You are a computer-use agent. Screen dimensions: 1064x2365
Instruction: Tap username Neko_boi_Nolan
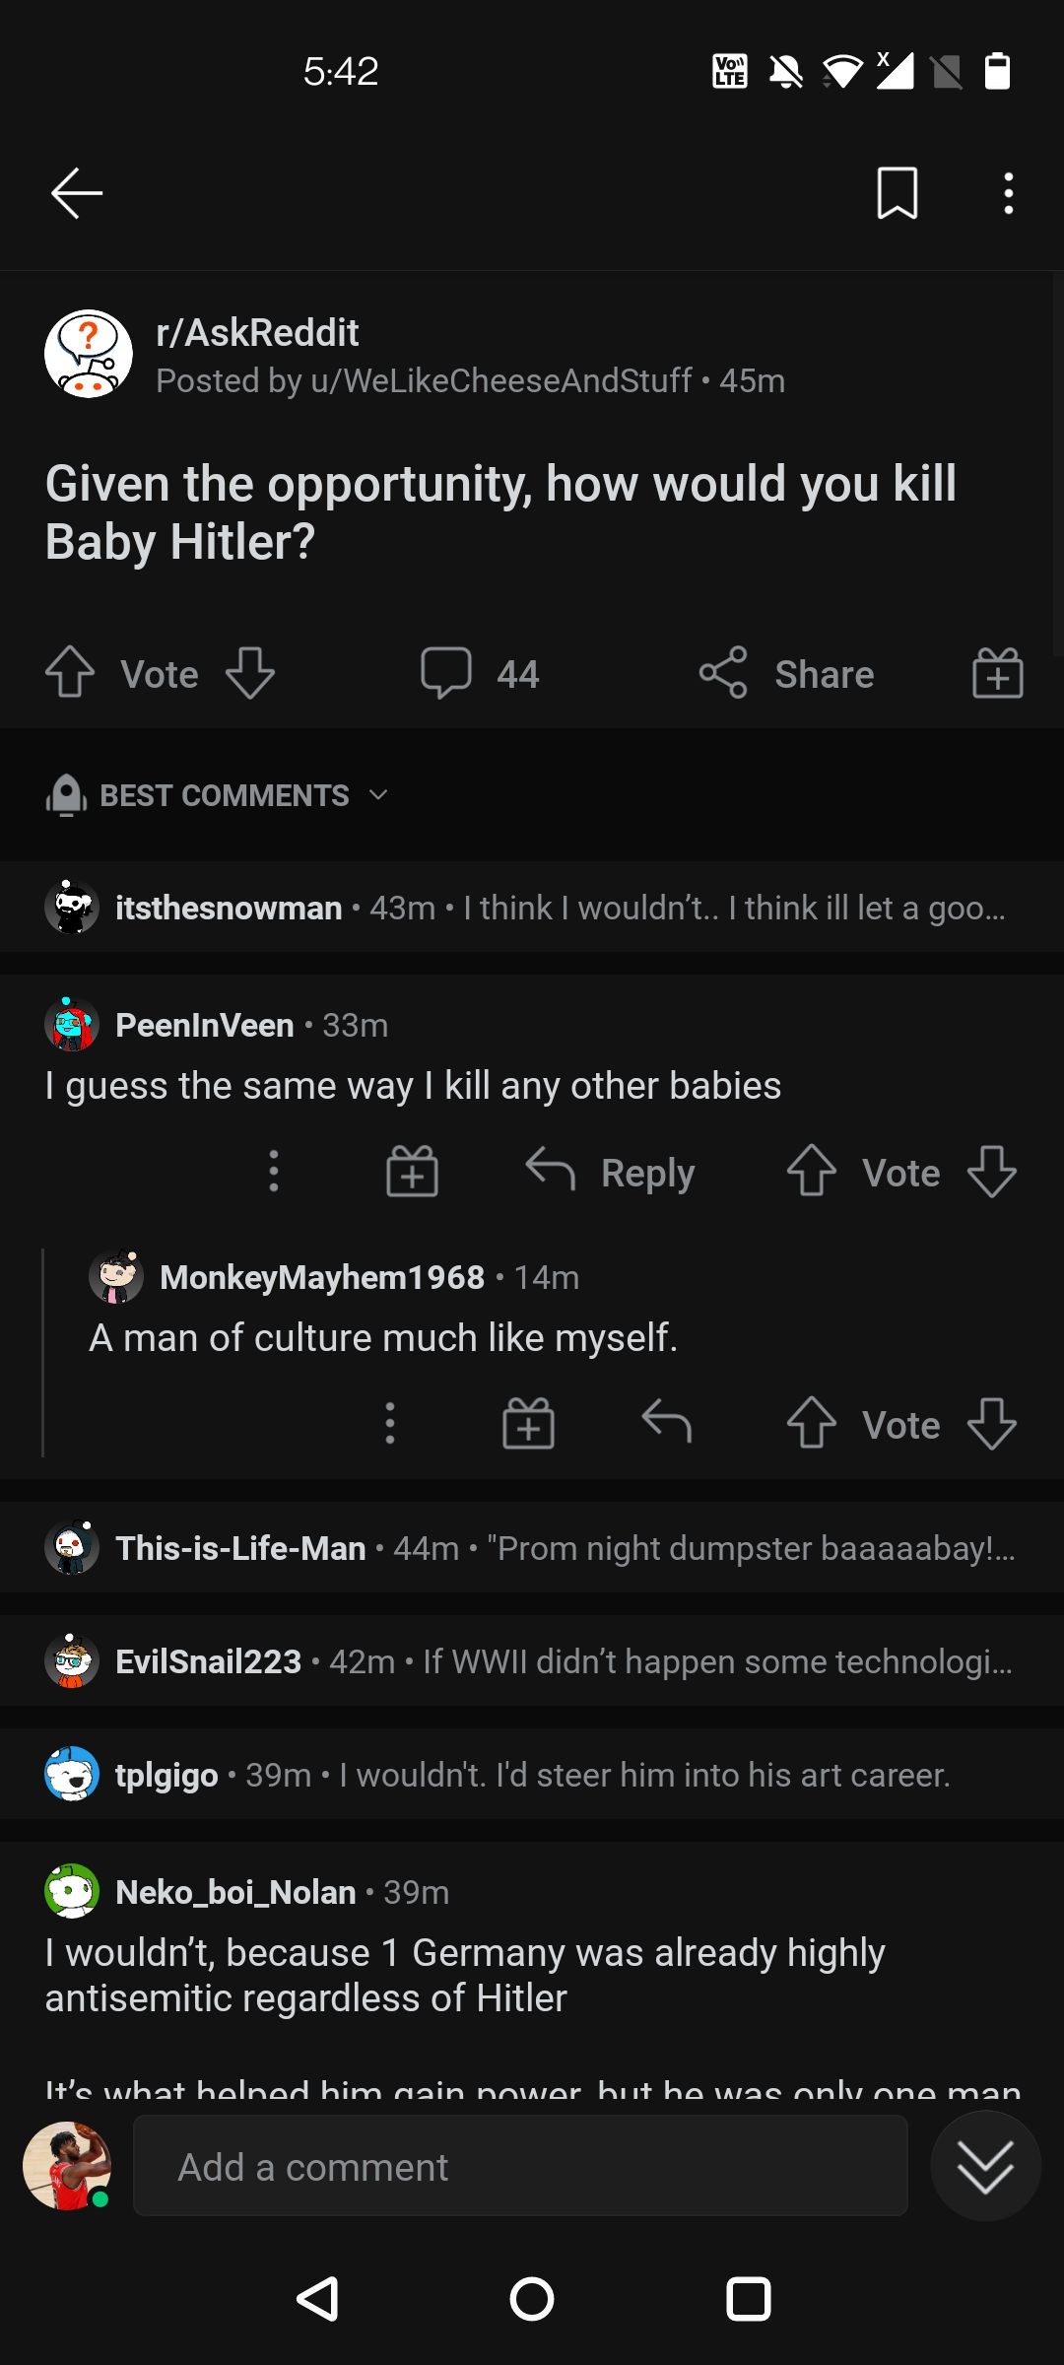pos(234,1891)
